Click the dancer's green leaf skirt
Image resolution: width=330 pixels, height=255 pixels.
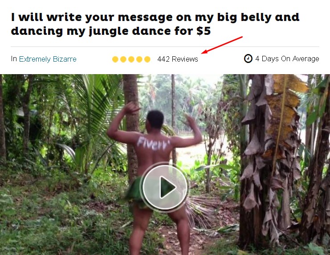click(x=134, y=191)
